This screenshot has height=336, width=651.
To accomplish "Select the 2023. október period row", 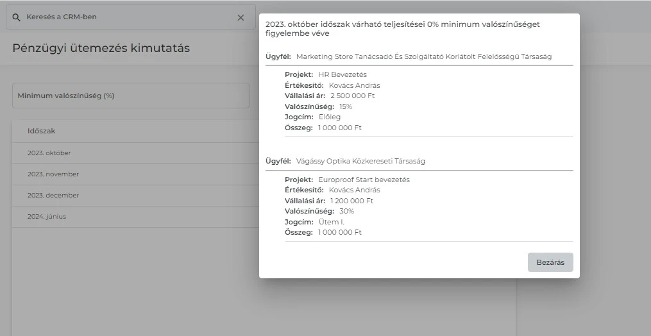I will (49, 153).
